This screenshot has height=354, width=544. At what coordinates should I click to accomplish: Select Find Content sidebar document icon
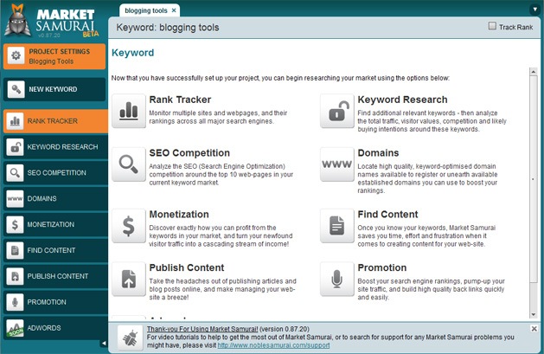(x=15, y=251)
